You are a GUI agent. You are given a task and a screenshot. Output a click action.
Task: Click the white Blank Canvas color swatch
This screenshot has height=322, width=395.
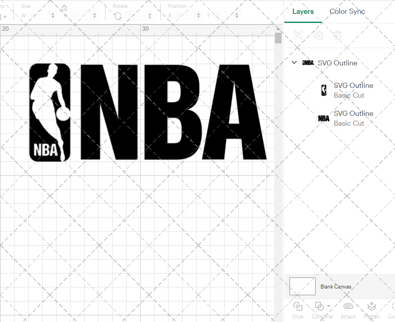coord(302,286)
